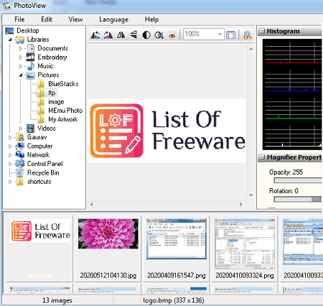This screenshot has height=306, width=323.
Task: Adjust the Opacity slider
Action: pyautogui.click(x=298, y=180)
